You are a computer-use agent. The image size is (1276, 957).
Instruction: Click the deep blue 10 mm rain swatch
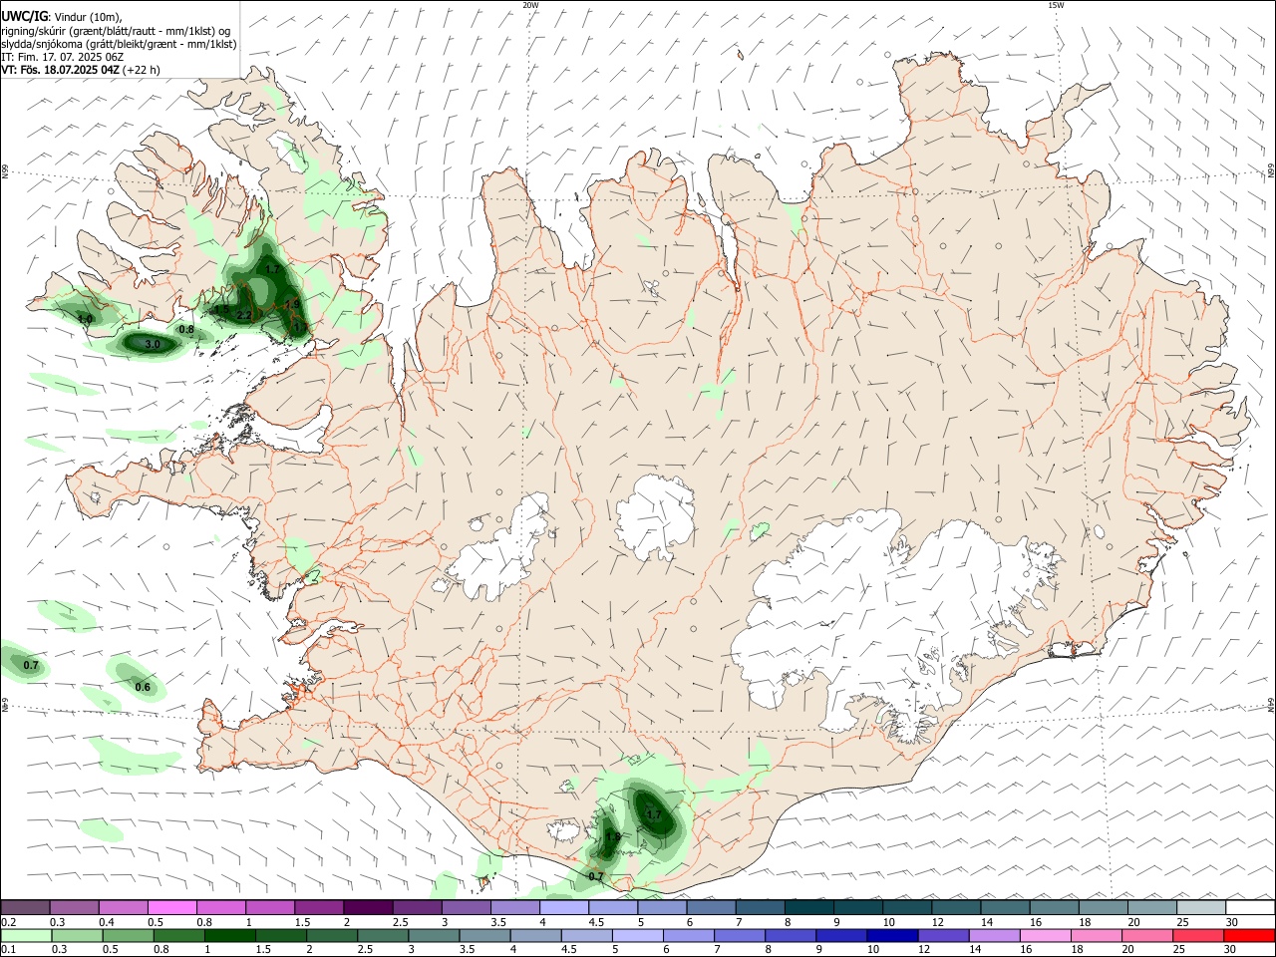tap(892, 935)
